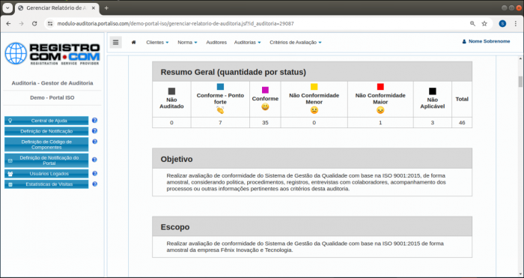Click the Escopo section heading
The width and height of the screenshot is (524, 278).
(175, 227)
